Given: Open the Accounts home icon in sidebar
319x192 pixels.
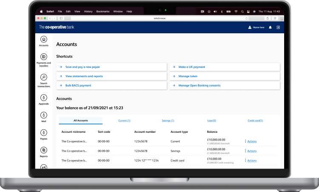Looking at the screenshot, I should coord(43,39).
